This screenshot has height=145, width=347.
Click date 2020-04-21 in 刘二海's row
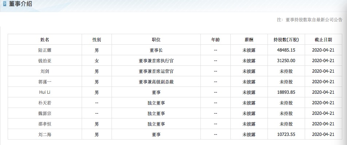(x=323, y=134)
